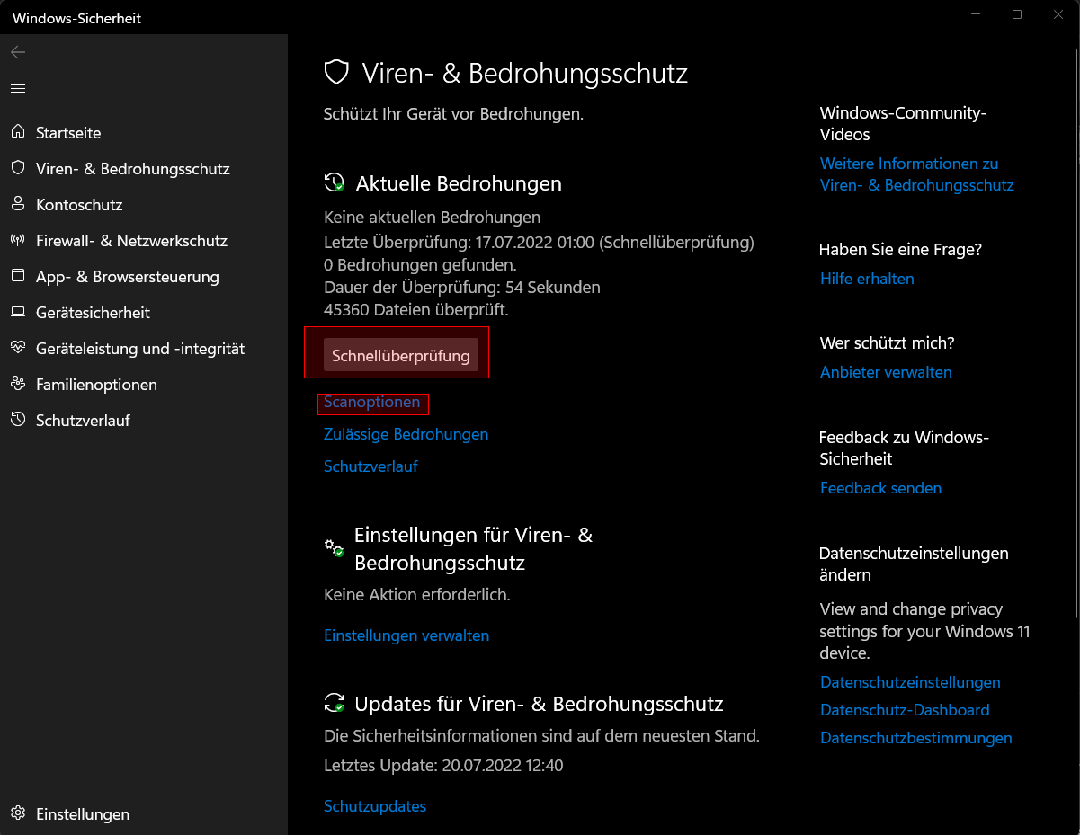Go back with the arrow button
1080x835 pixels.
coord(18,53)
